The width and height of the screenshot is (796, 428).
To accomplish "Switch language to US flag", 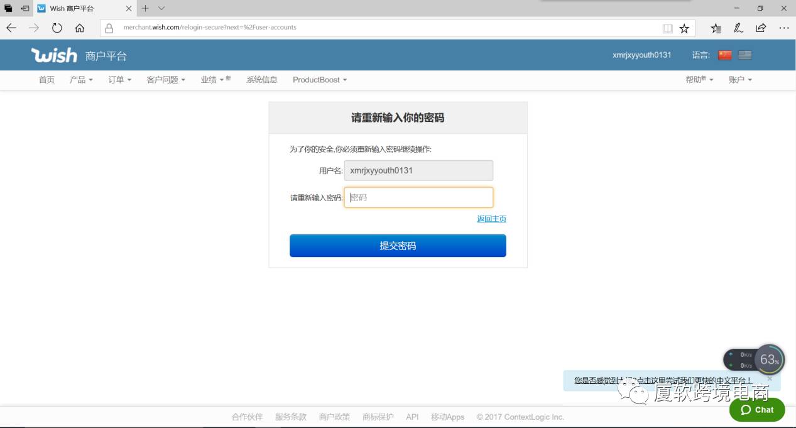I will point(744,55).
